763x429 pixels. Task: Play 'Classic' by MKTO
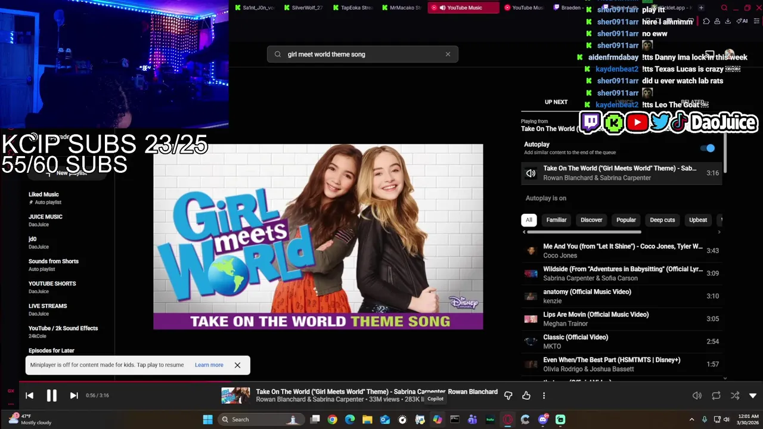pyautogui.click(x=621, y=341)
